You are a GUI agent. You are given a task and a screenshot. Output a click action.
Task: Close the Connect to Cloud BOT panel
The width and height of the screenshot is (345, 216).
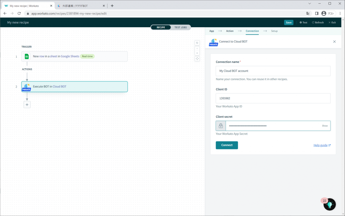tap(334, 41)
